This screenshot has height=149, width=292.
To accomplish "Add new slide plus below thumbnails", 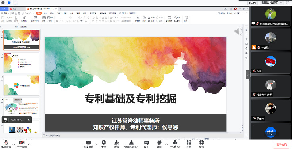I will click(x=20, y=135).
